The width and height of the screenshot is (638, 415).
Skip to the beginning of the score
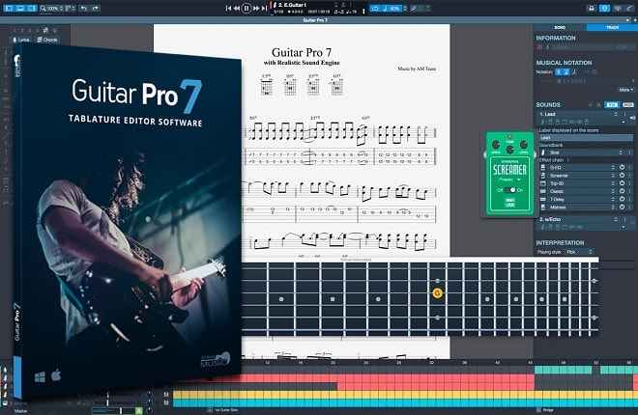click(229, 8)
